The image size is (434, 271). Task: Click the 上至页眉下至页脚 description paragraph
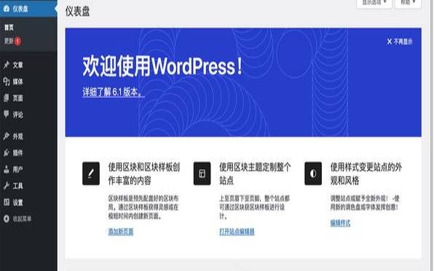coord(254,207)
